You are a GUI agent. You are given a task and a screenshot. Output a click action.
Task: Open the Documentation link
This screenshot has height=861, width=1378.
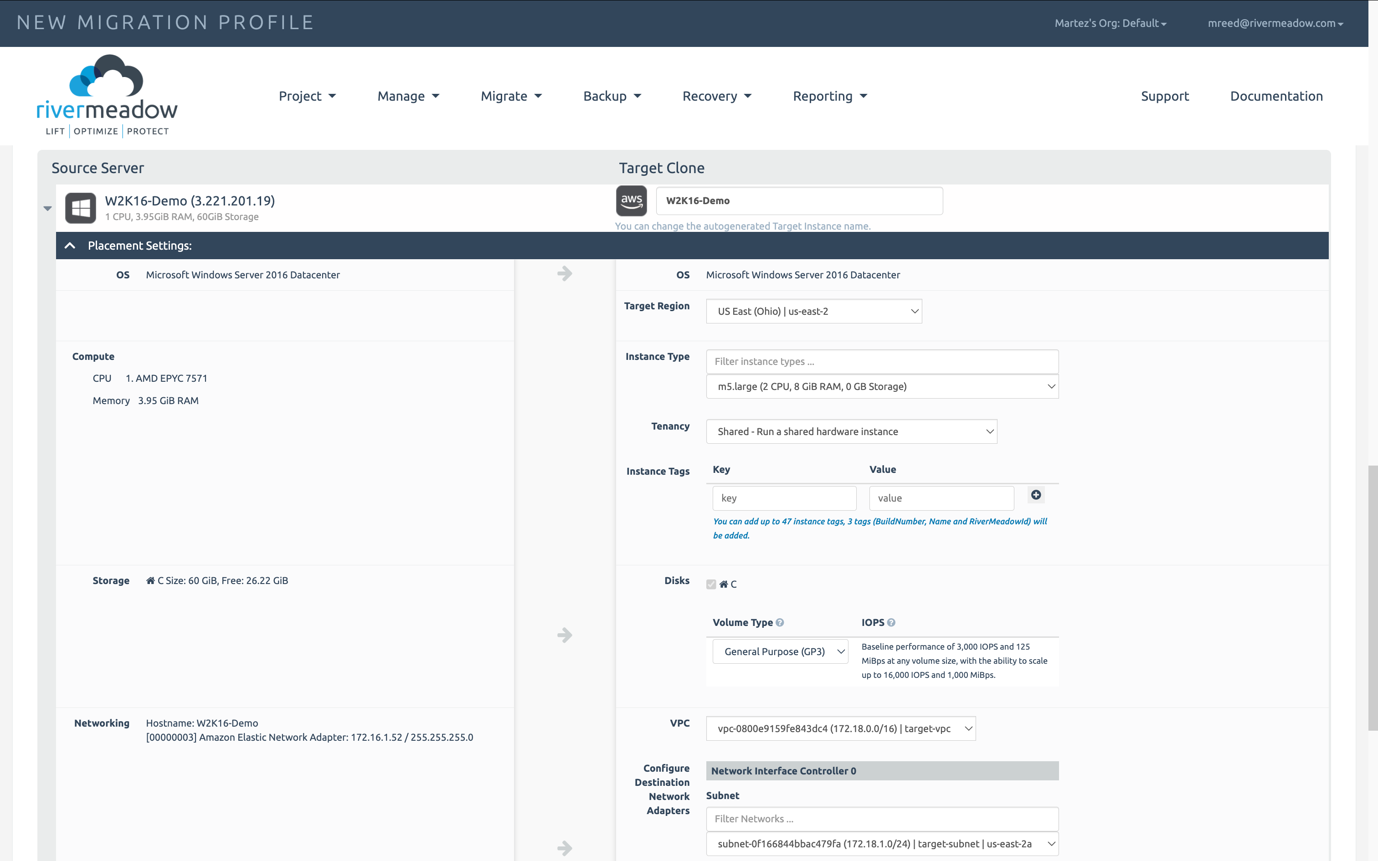pyautogui.click(x=1276, y=96)
